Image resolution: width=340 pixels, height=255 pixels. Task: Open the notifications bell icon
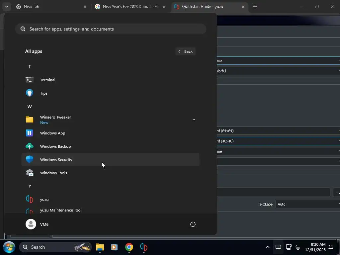click(331, 247)
